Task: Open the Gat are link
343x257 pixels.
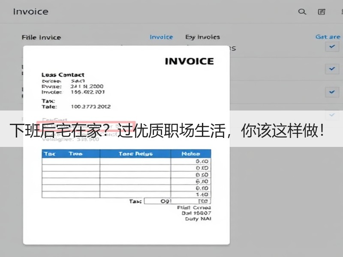Action: [x=328, y=37]
